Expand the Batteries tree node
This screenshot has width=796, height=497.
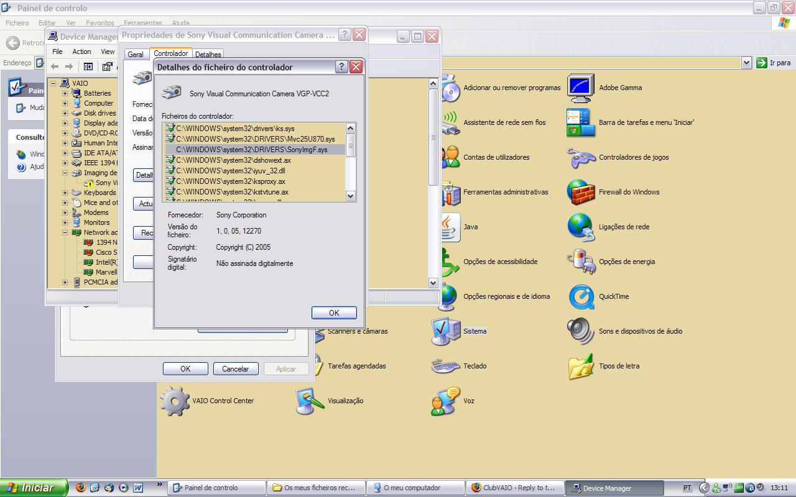click(x=65, y=93)
